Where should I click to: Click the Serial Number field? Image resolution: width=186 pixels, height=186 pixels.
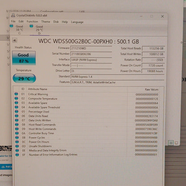click(x=91, y=54)
